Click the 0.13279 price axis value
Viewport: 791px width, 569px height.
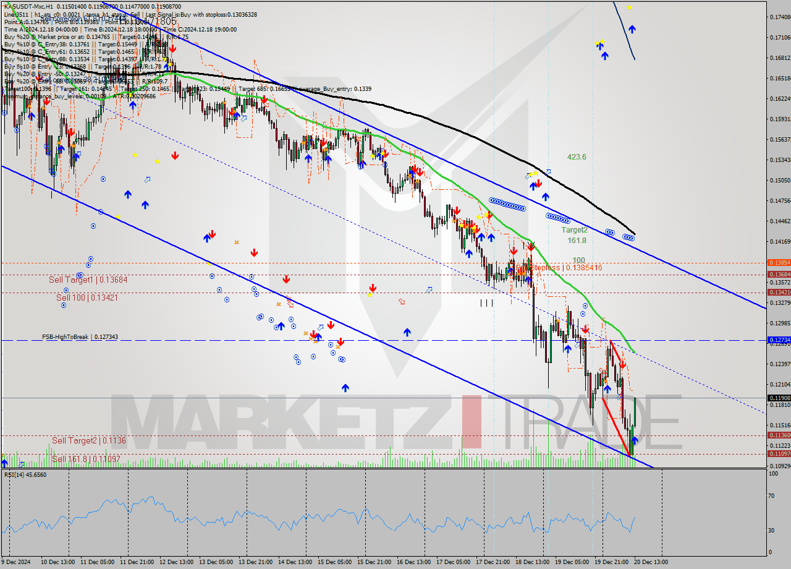coord(779,302)
